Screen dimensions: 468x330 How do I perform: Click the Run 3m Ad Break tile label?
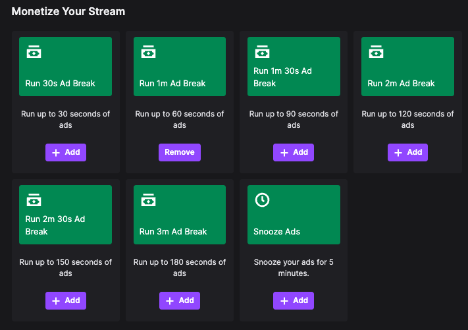173,232
